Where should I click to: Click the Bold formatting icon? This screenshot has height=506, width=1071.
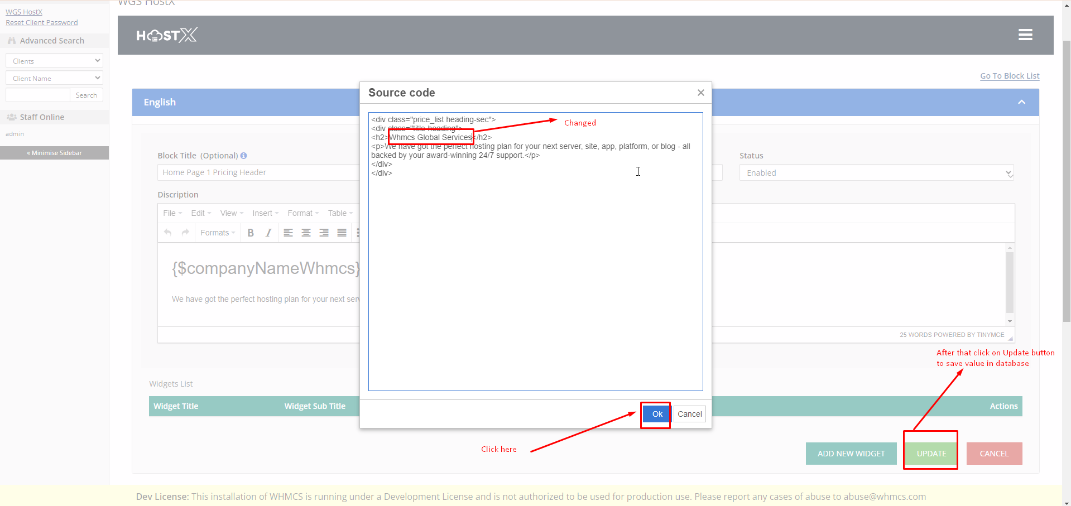(x=251, y=233)
